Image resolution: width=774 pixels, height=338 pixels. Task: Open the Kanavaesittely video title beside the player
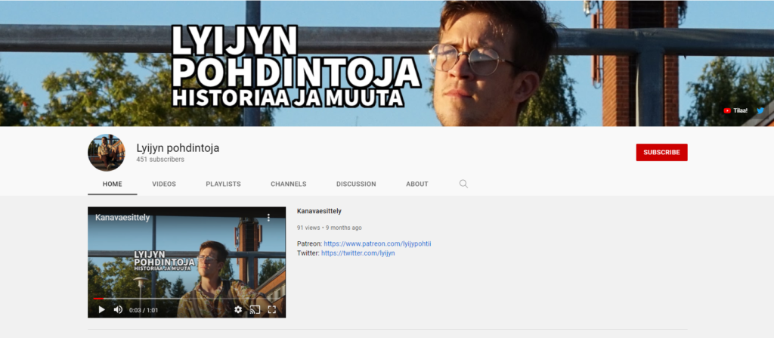coord(319,211)
